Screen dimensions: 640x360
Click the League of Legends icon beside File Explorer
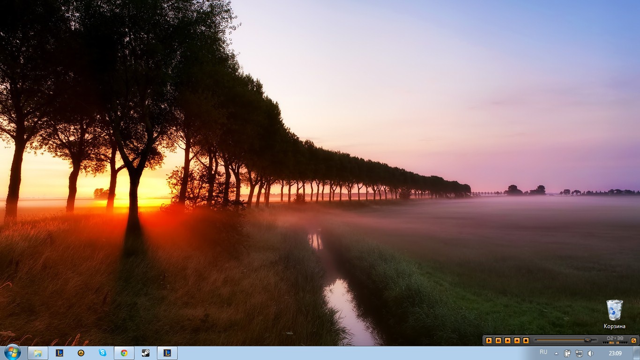60,353
